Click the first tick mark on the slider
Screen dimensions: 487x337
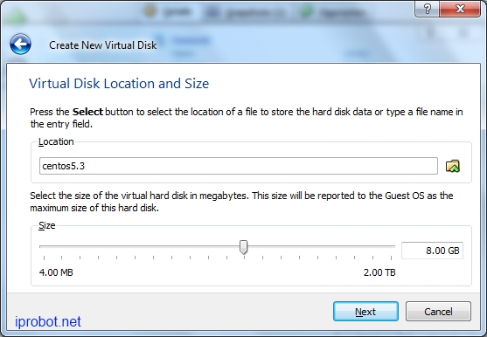pyautogui.click(x=44, y=258)
